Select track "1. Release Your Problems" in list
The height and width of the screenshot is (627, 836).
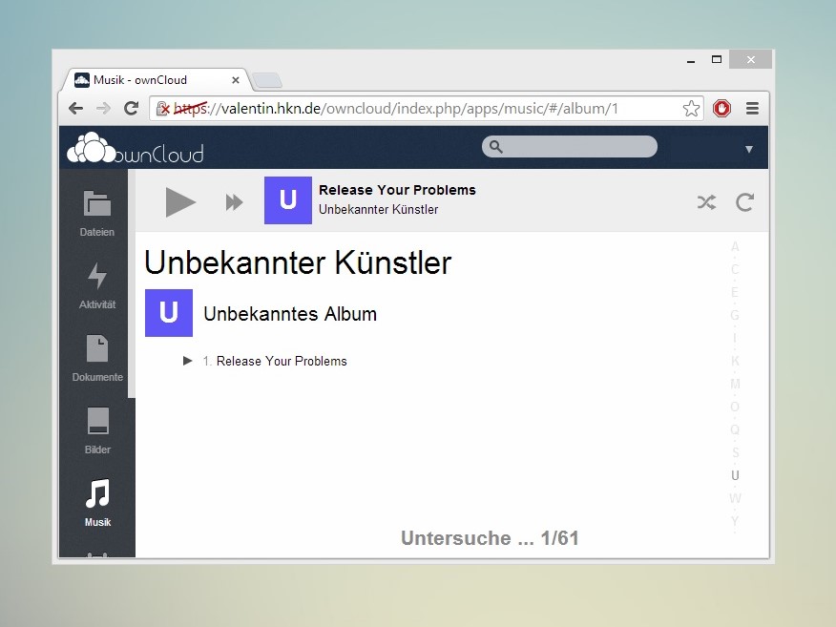click(x=275, y=361)
